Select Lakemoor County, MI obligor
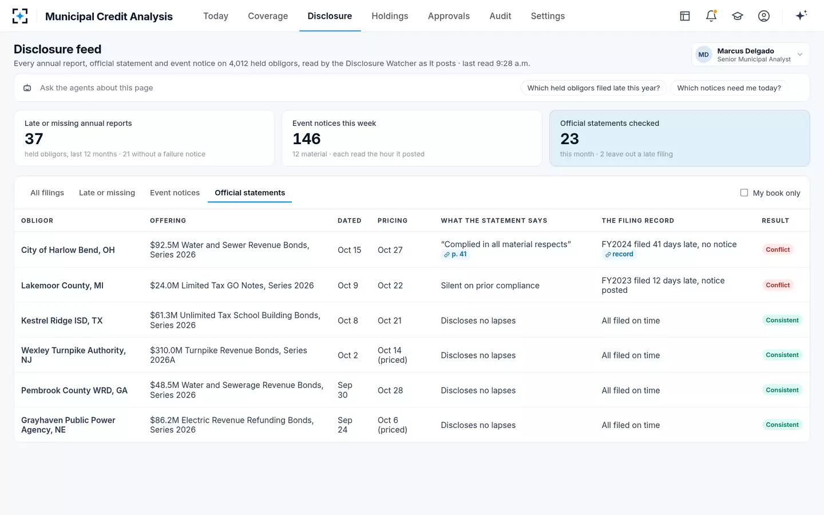 point(62,286)
